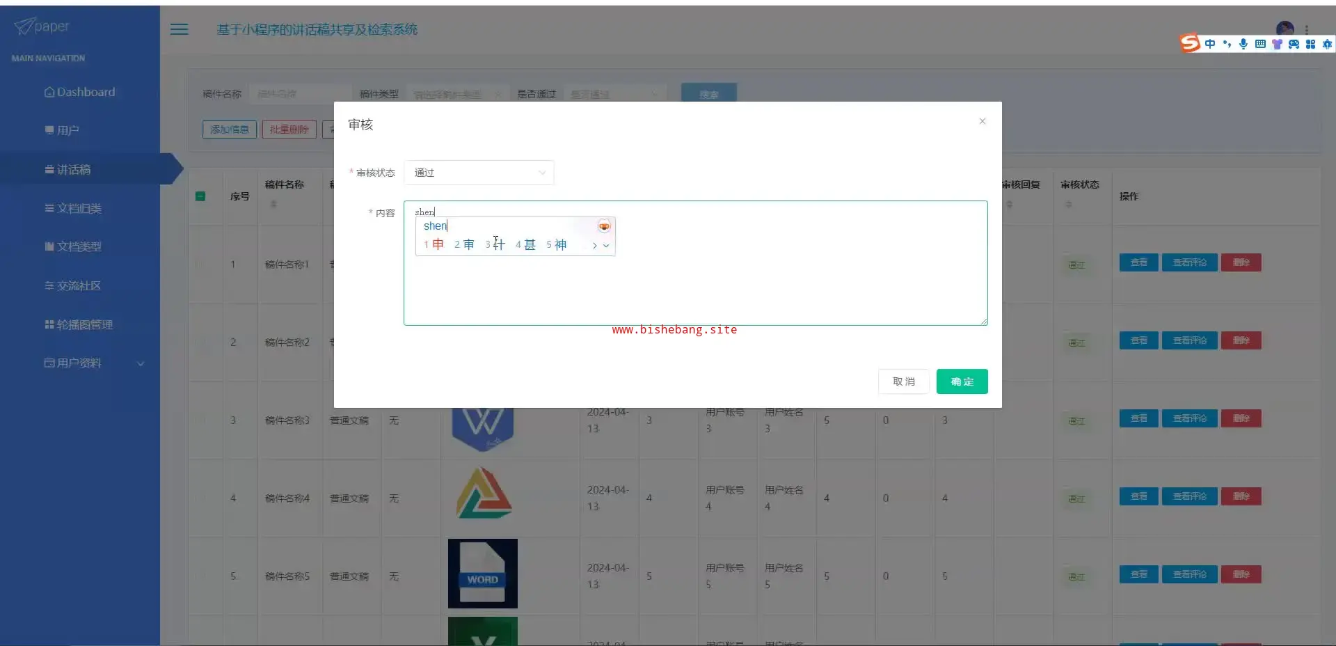Delete the 稿件名称5 row
This screenshot has width=1336, height=646.
pyautogui.click(x=1241, y=574)
